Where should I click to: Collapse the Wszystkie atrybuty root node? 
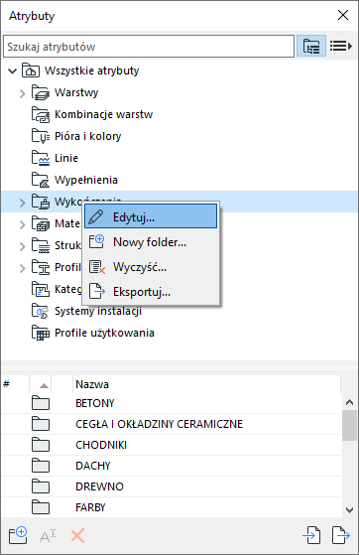[x=12, y=71]
